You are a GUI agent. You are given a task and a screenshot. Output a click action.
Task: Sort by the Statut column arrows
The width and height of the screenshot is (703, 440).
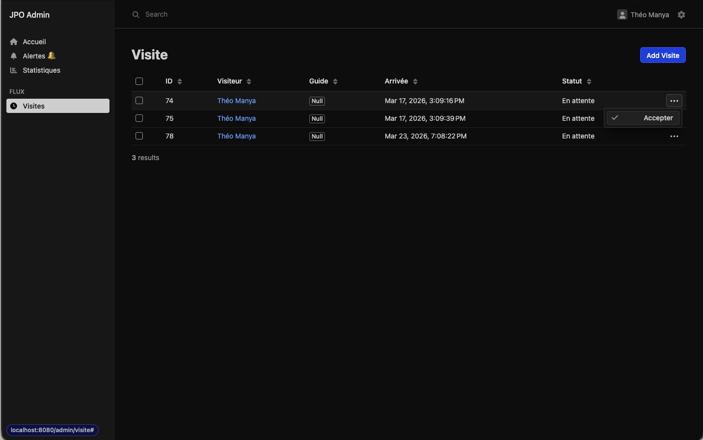click(589, 82)
